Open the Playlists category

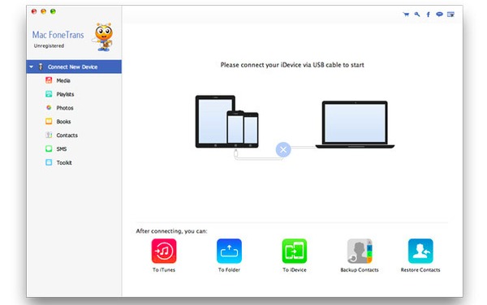click(65, 94)
